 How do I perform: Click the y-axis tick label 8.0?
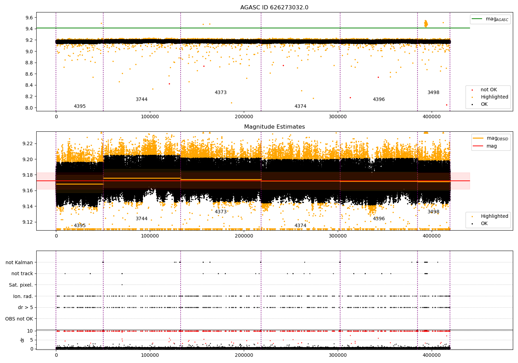[x=29, y=108]
